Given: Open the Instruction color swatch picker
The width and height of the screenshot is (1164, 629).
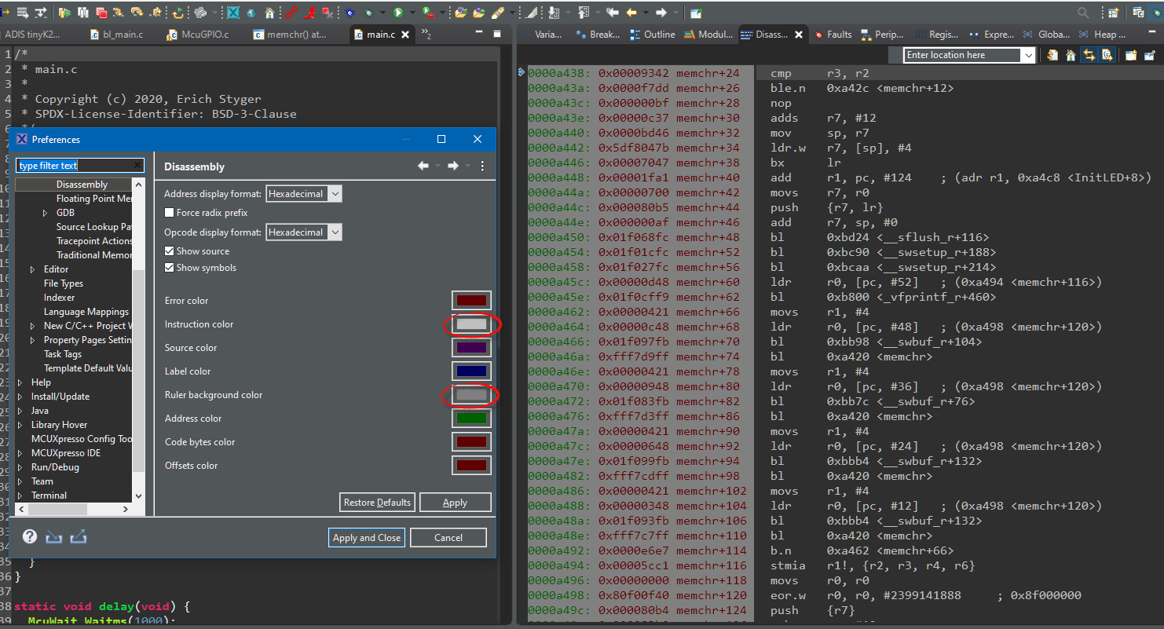Looking at the screenshot, I should pos(471,324).
